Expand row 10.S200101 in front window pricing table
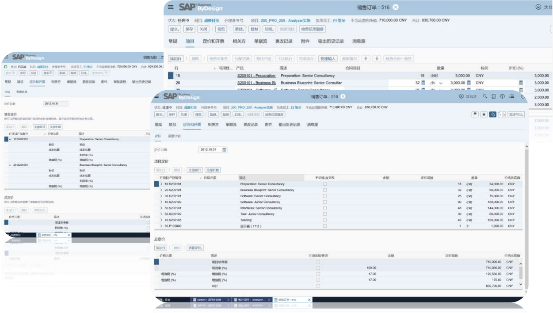553x313 pixels. [161, 184]
